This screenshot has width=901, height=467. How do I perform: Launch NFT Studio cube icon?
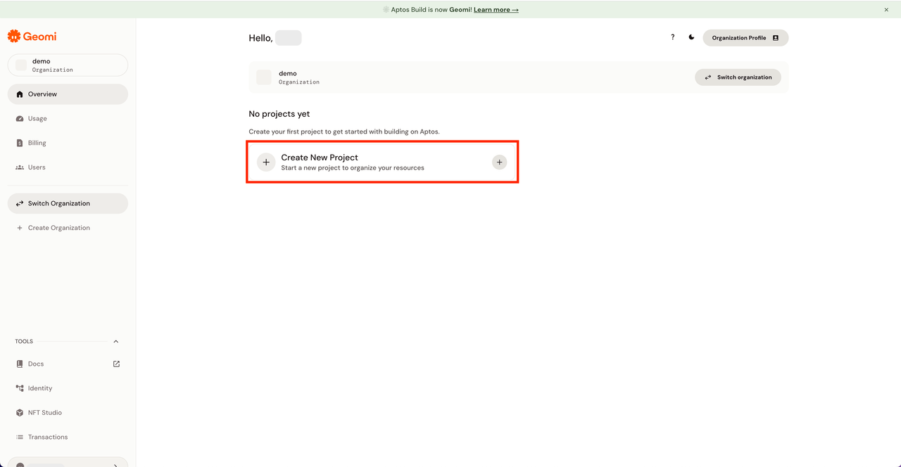[20, 412]
